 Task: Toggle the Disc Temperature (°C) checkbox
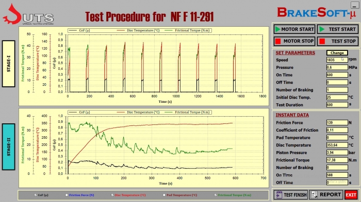[x=112, y=195]
